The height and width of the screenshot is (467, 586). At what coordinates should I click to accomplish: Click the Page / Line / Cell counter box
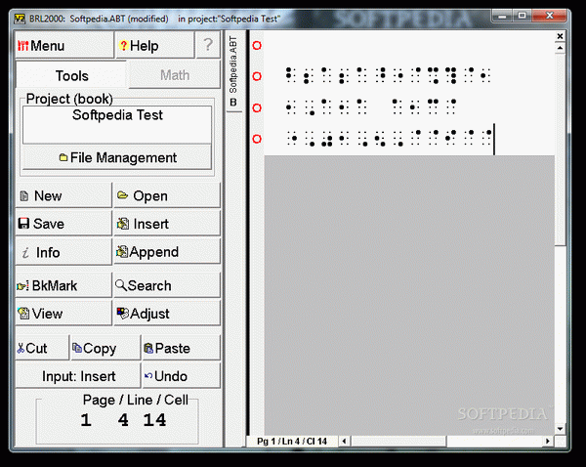point(117,420)
